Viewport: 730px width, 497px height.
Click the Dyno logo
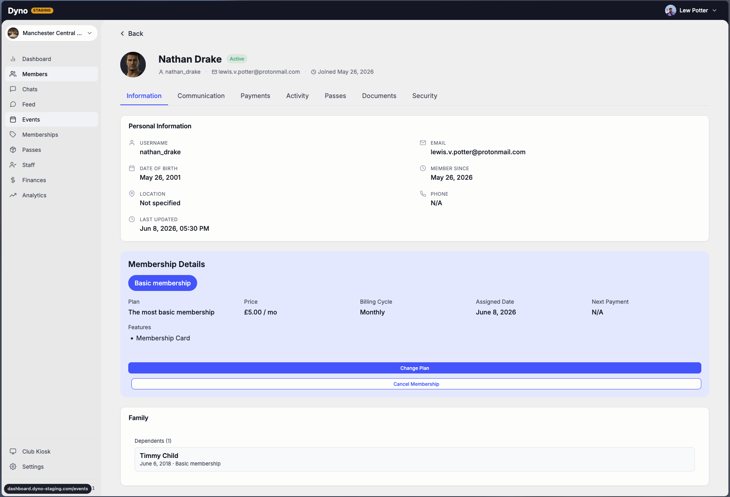[18, 10]
